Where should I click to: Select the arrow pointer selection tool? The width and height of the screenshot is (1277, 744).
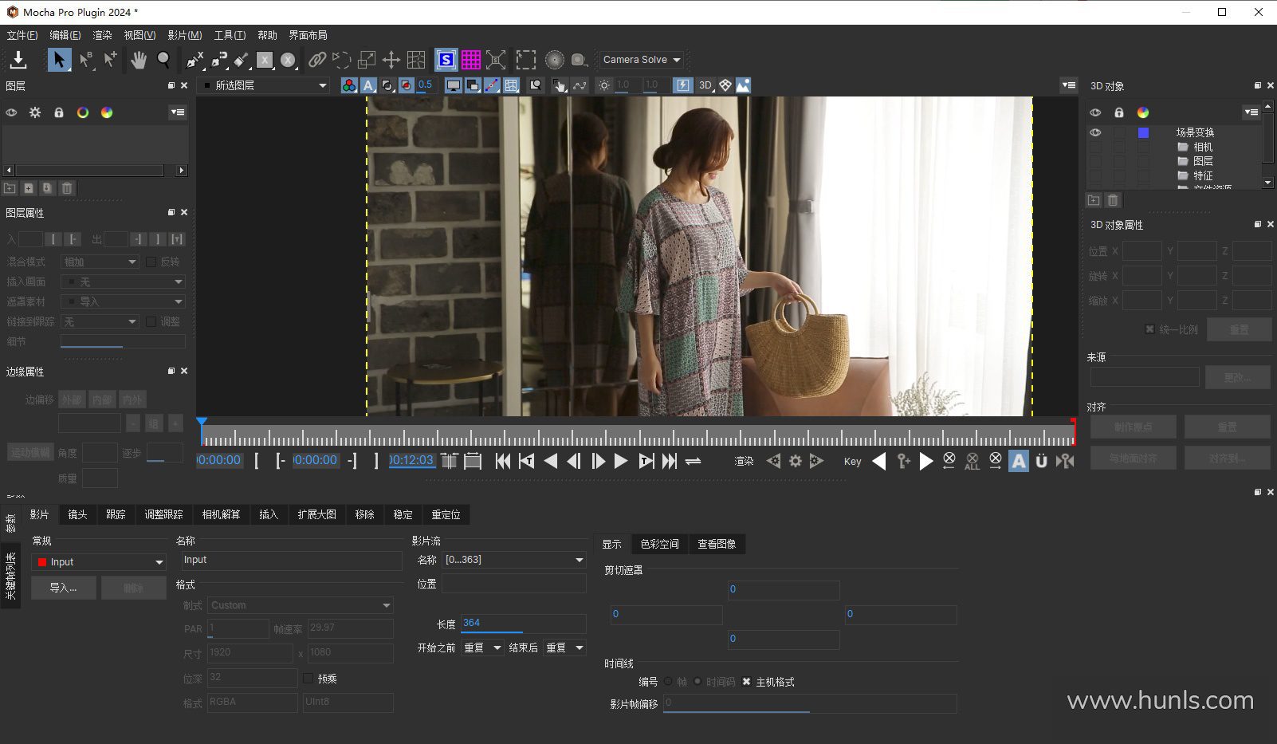pos(59,60)
